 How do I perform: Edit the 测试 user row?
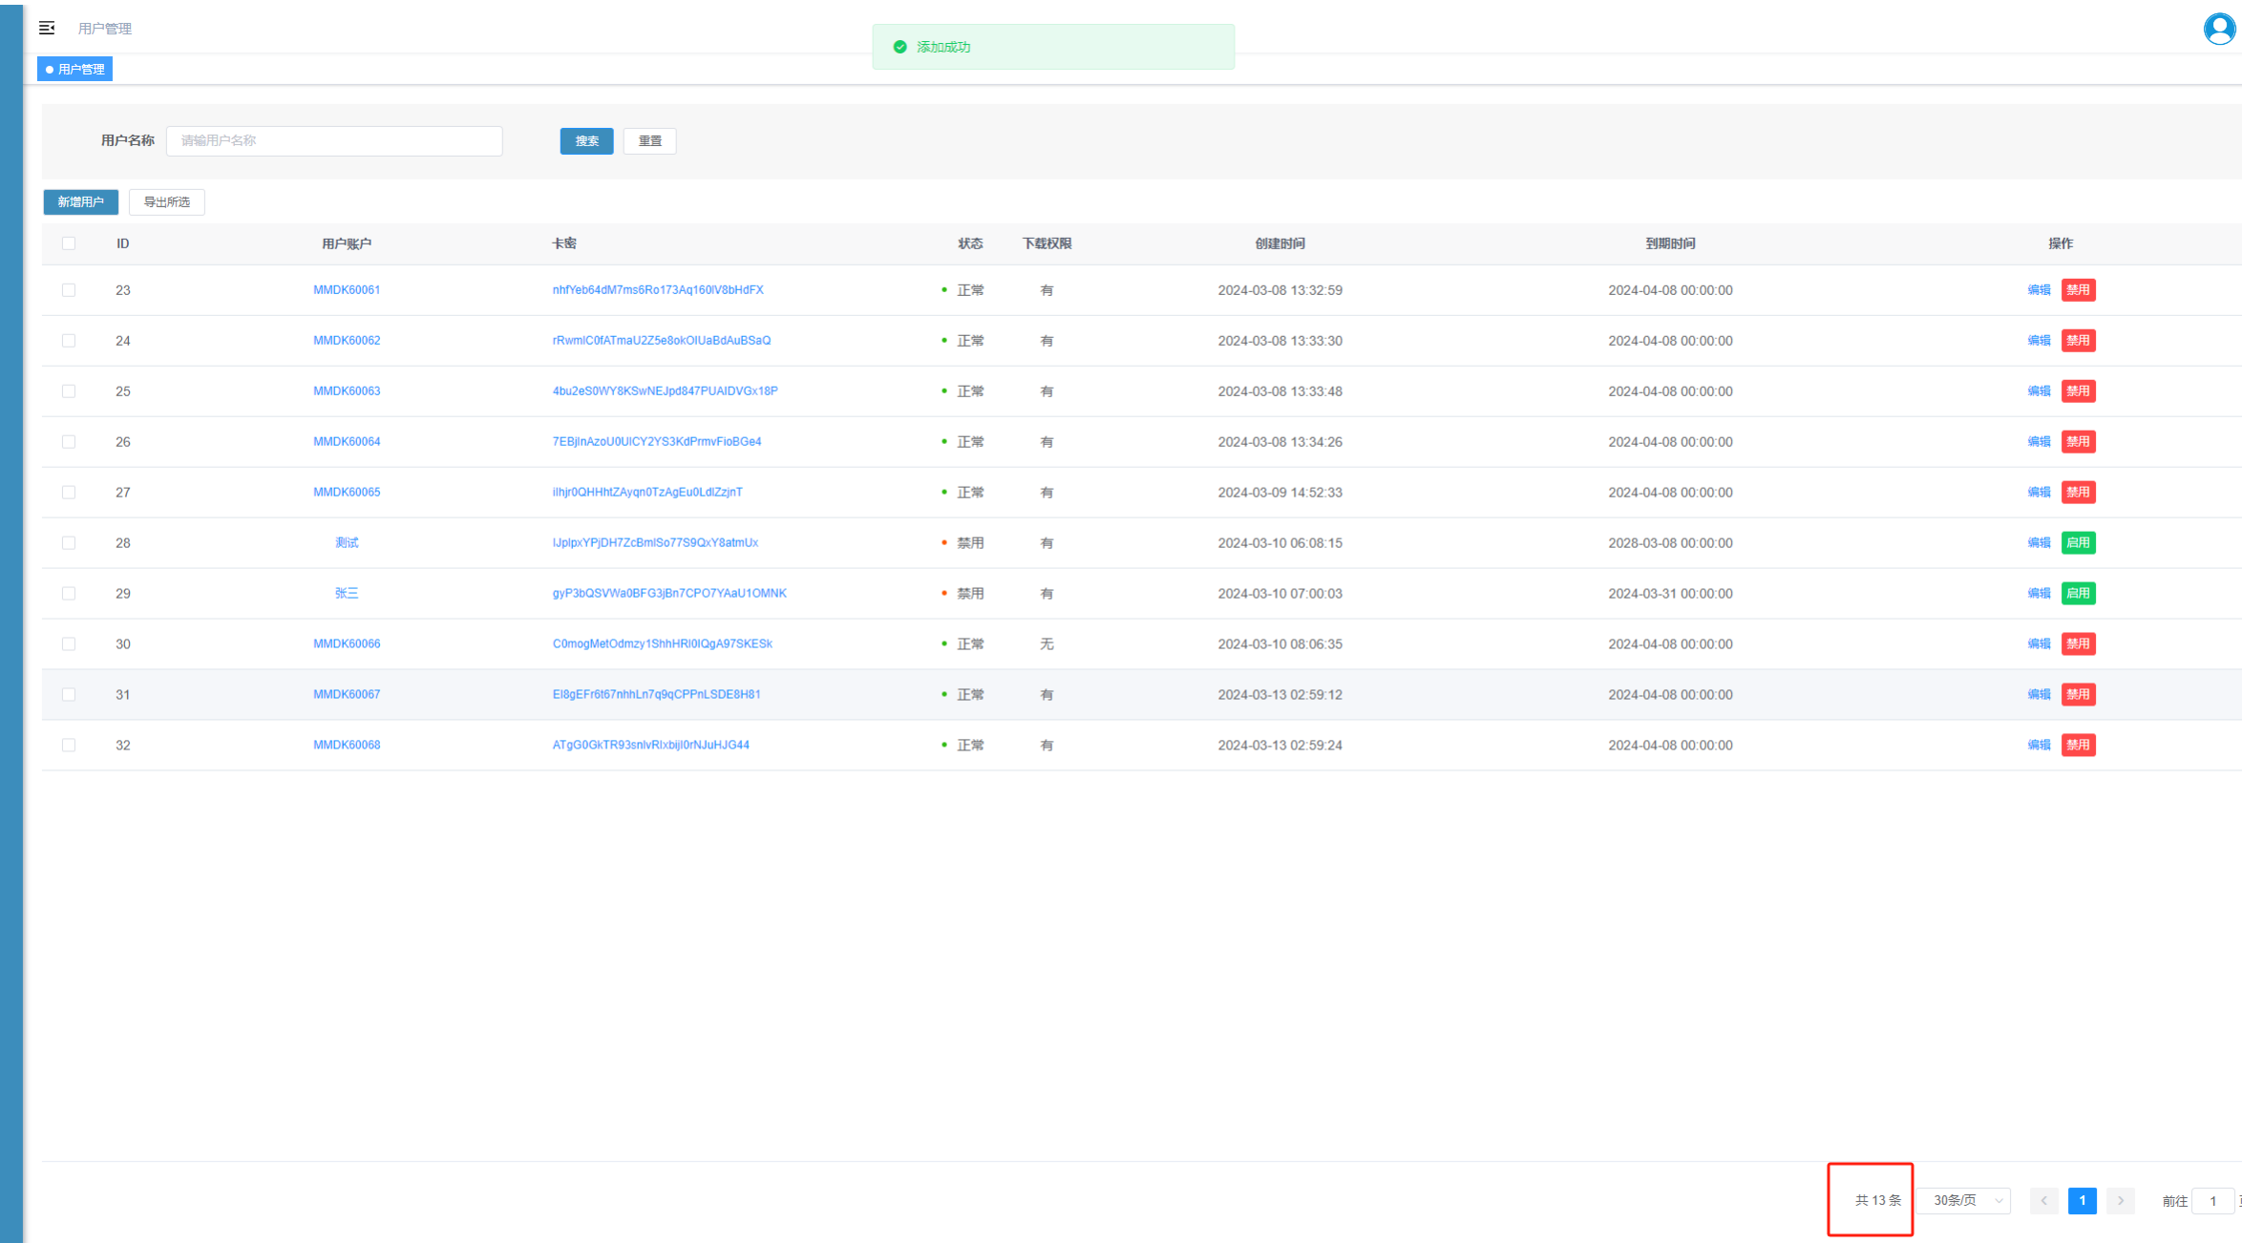(x=2039, y=543)
